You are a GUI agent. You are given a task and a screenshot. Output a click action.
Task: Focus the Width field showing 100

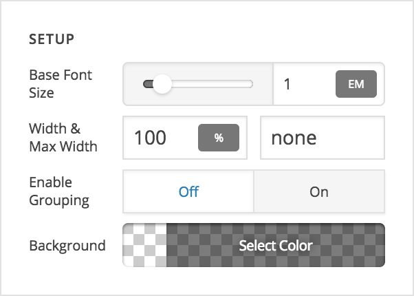pyautogui.click(x=160, y=138)
